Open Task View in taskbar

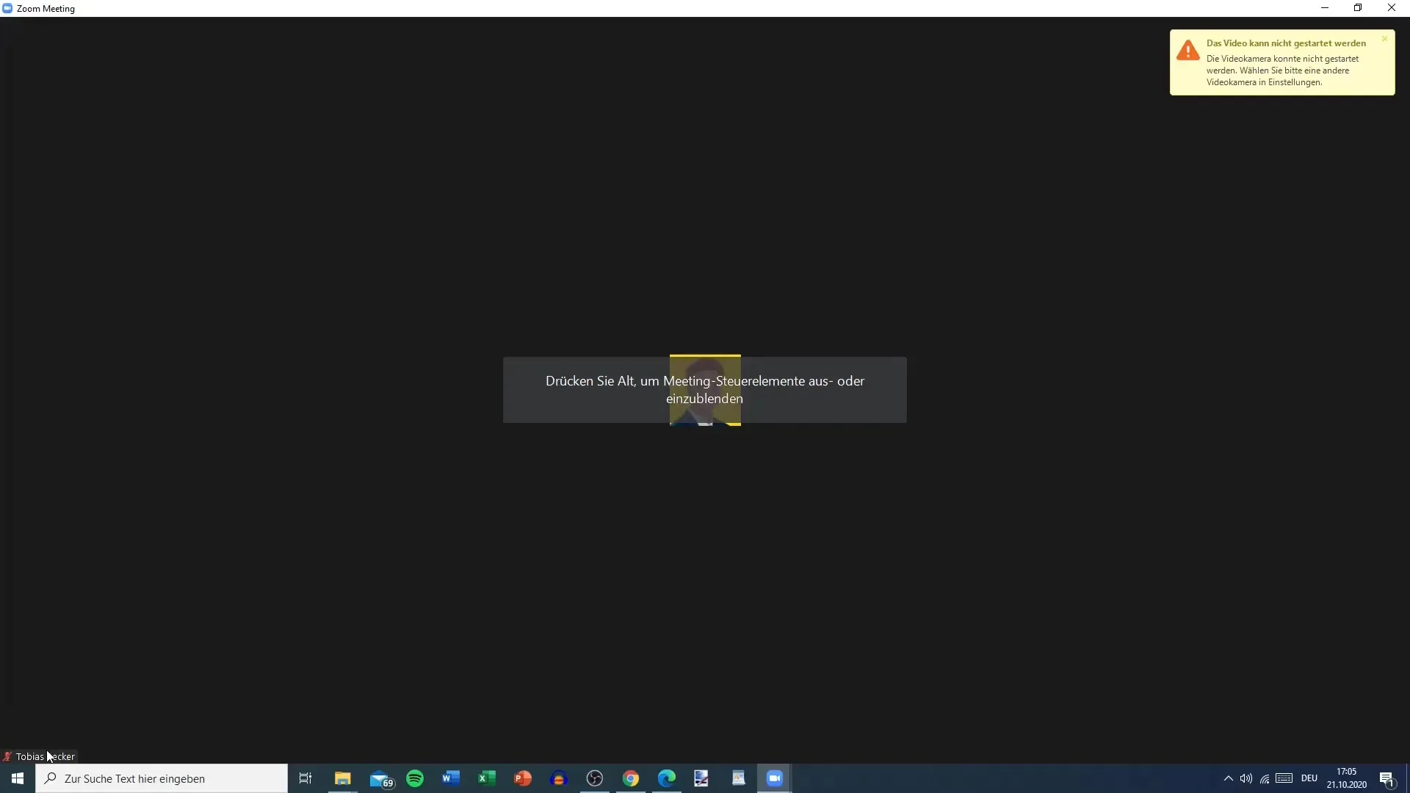click(305, 778)
